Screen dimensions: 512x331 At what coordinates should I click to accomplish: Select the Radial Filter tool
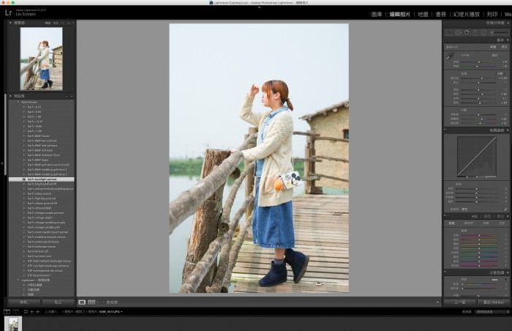(483, 32)
